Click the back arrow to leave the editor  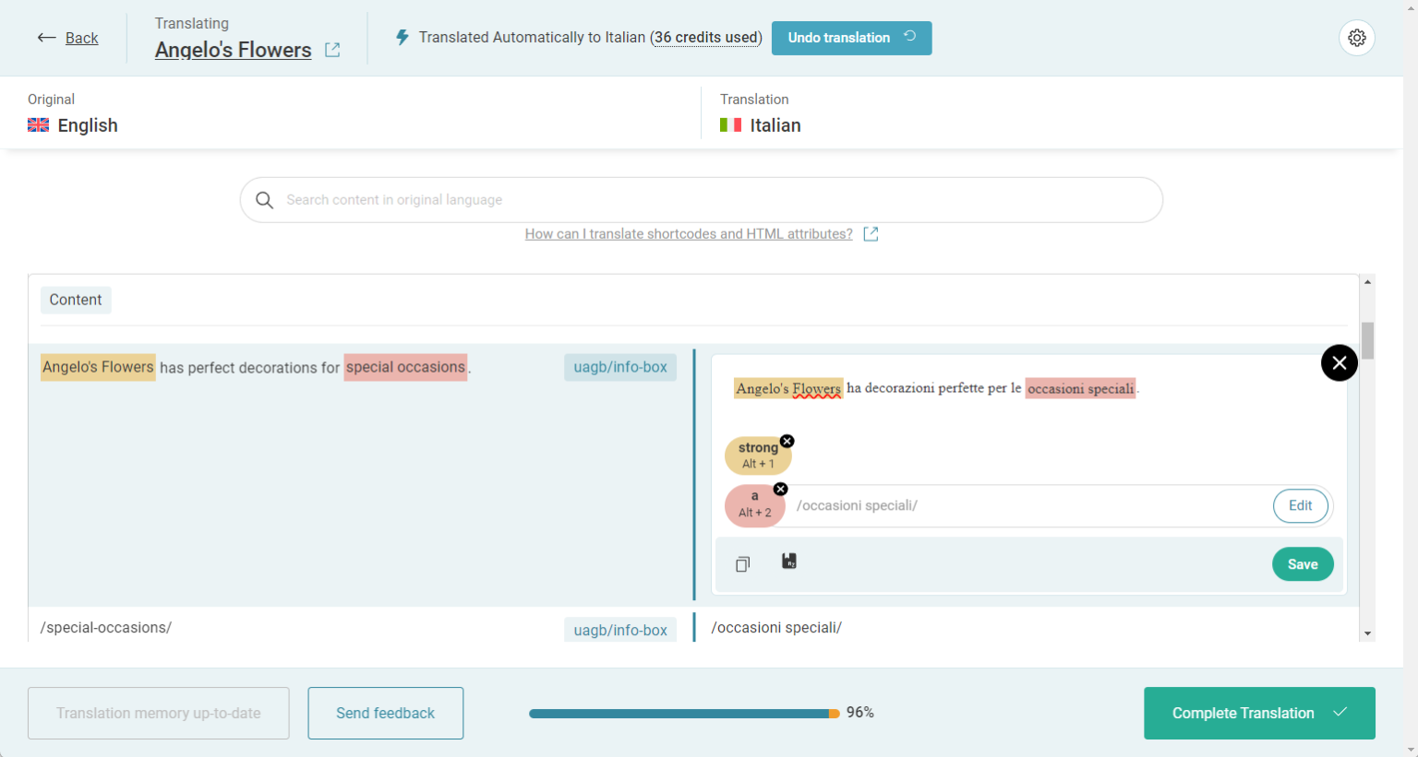click(47, 37)
